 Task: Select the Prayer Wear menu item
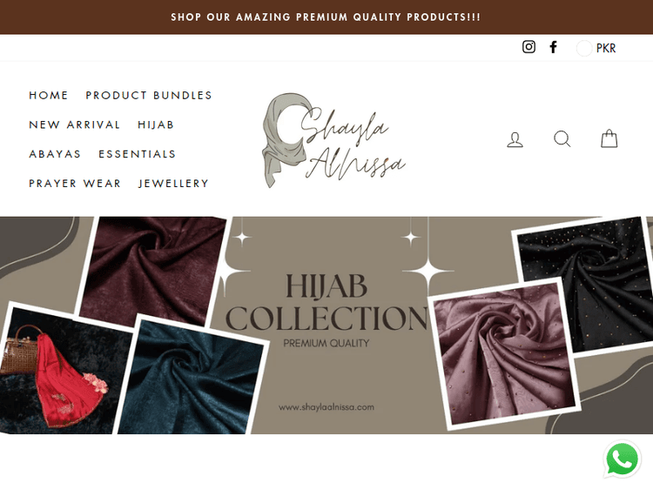[75, 184]
